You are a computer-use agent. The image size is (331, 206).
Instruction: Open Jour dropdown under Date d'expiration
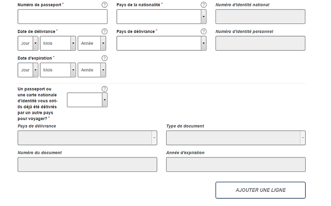(28, 70)
